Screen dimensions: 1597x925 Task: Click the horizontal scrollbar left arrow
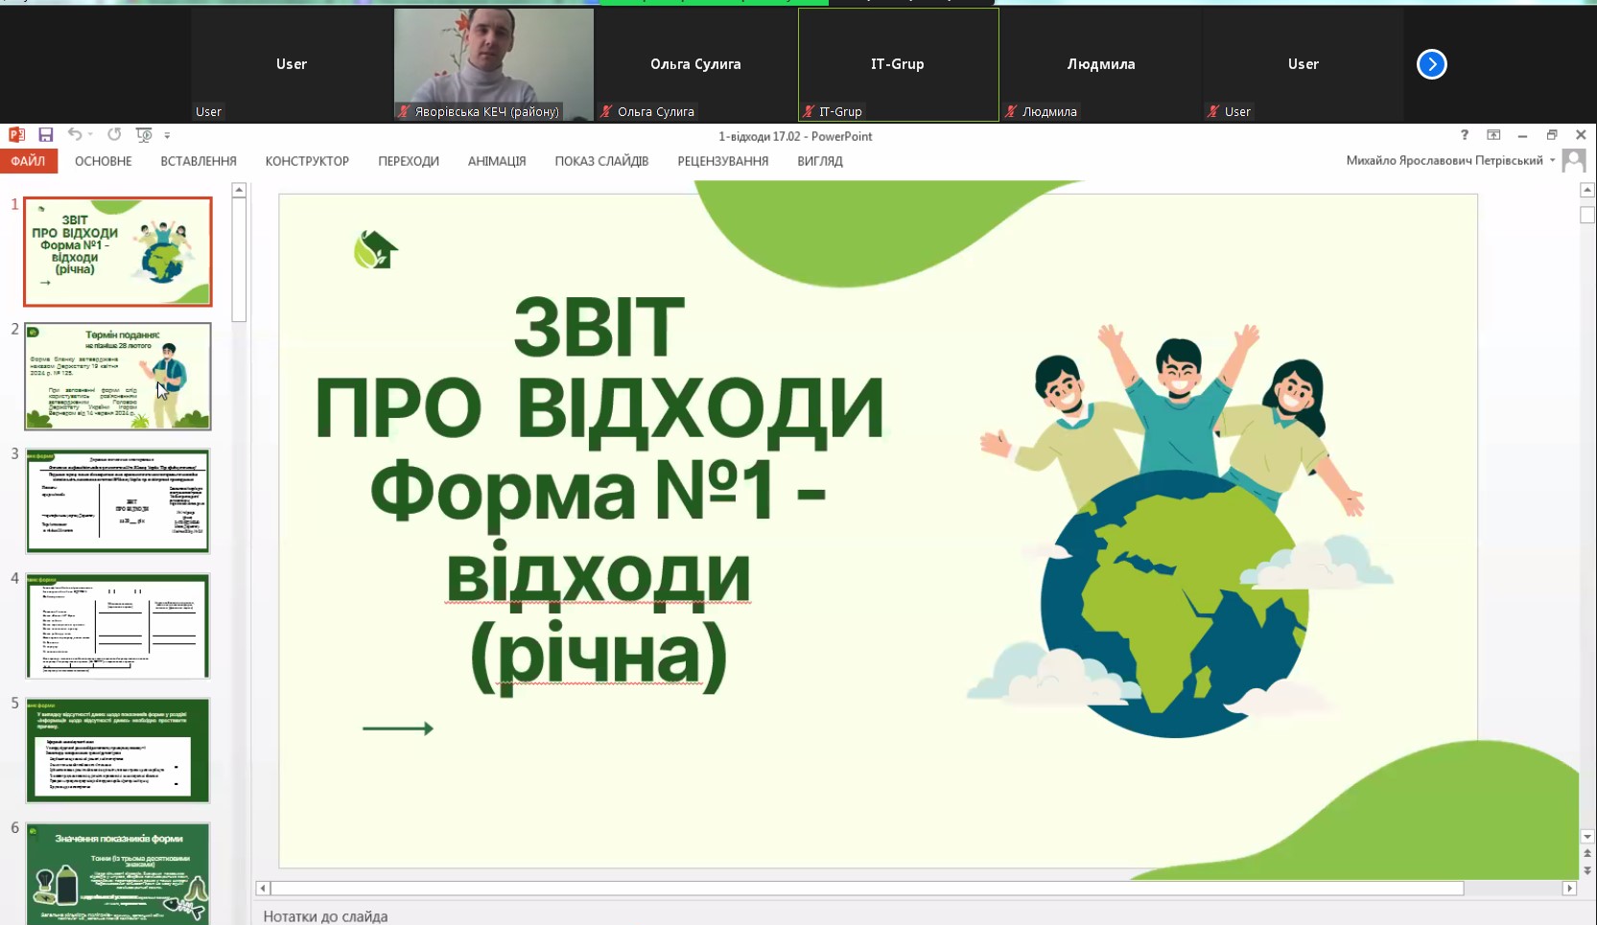click(263, 889)
